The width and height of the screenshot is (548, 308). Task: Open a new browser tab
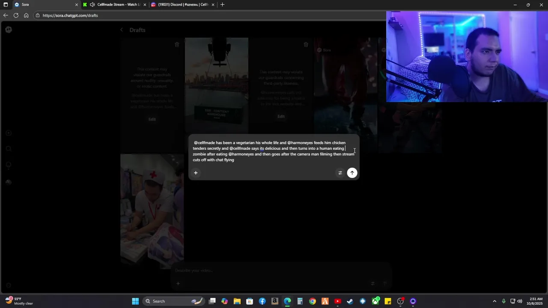point(222,5)
